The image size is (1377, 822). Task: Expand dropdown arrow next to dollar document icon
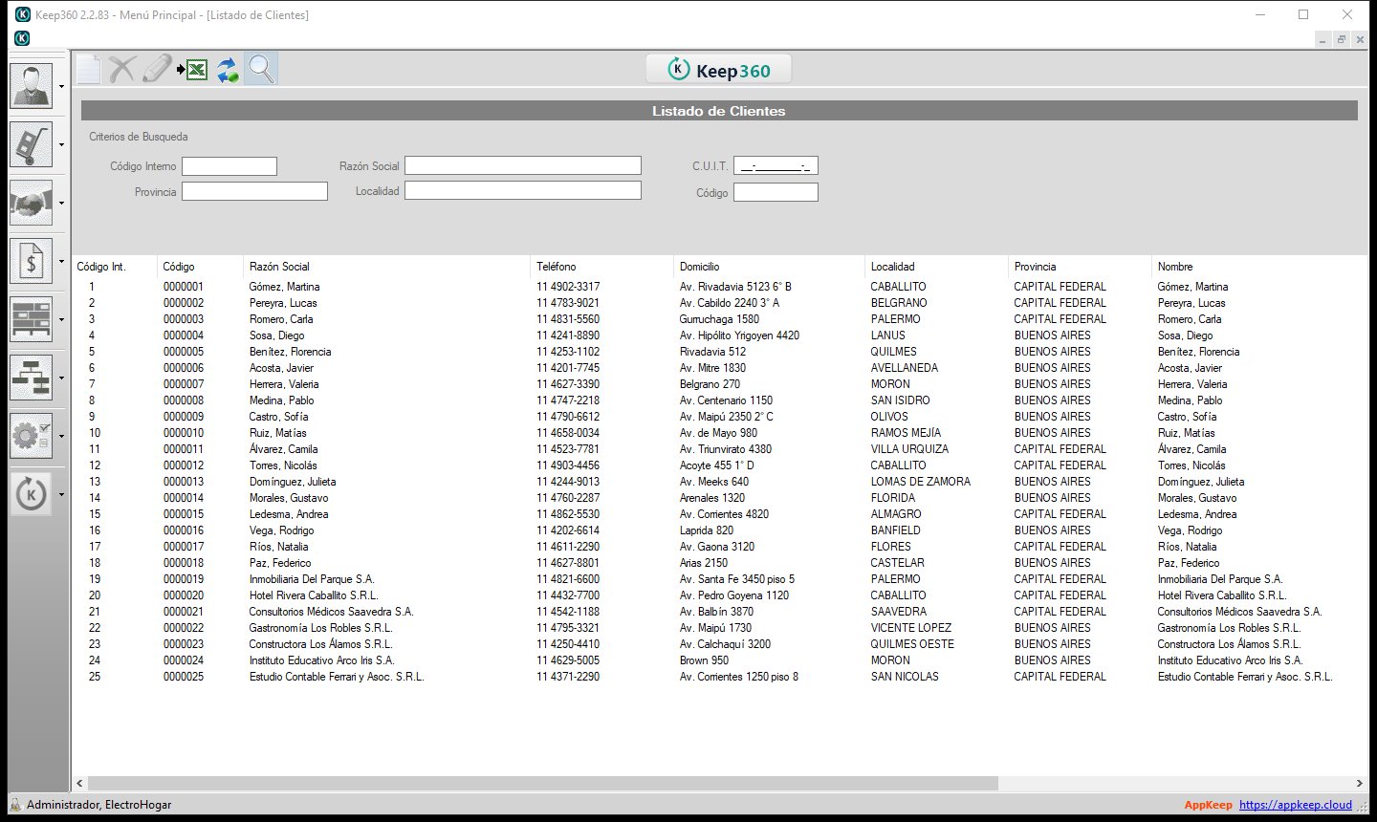[x=62, y=262]
